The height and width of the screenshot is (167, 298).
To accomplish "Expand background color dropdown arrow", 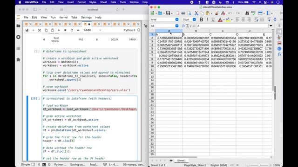I will pyautogui.click(x=232, y=19).
